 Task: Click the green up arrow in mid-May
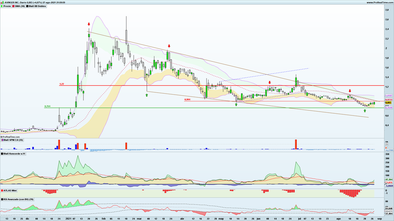tap(236, 105)
